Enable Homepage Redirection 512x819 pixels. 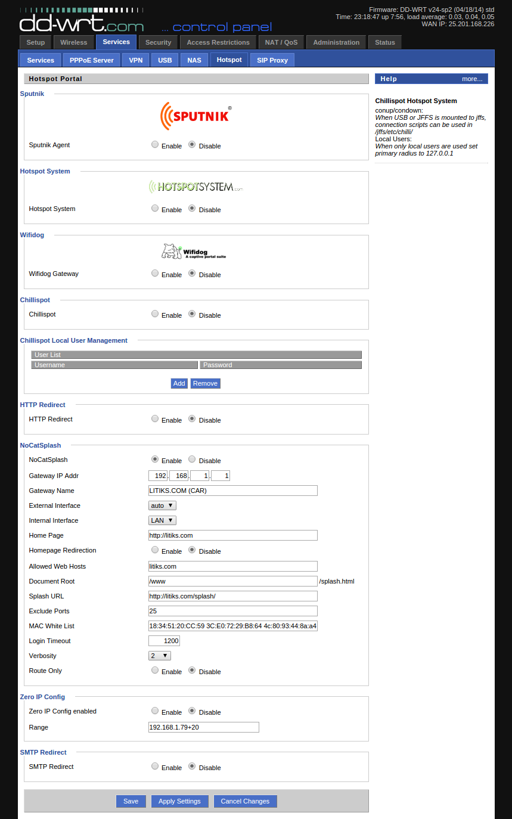point(155,550)
